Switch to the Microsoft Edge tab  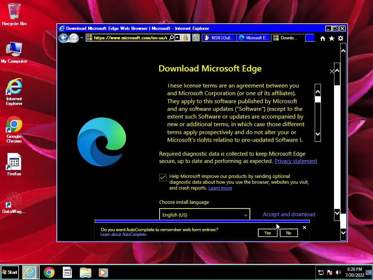(254, 38)
